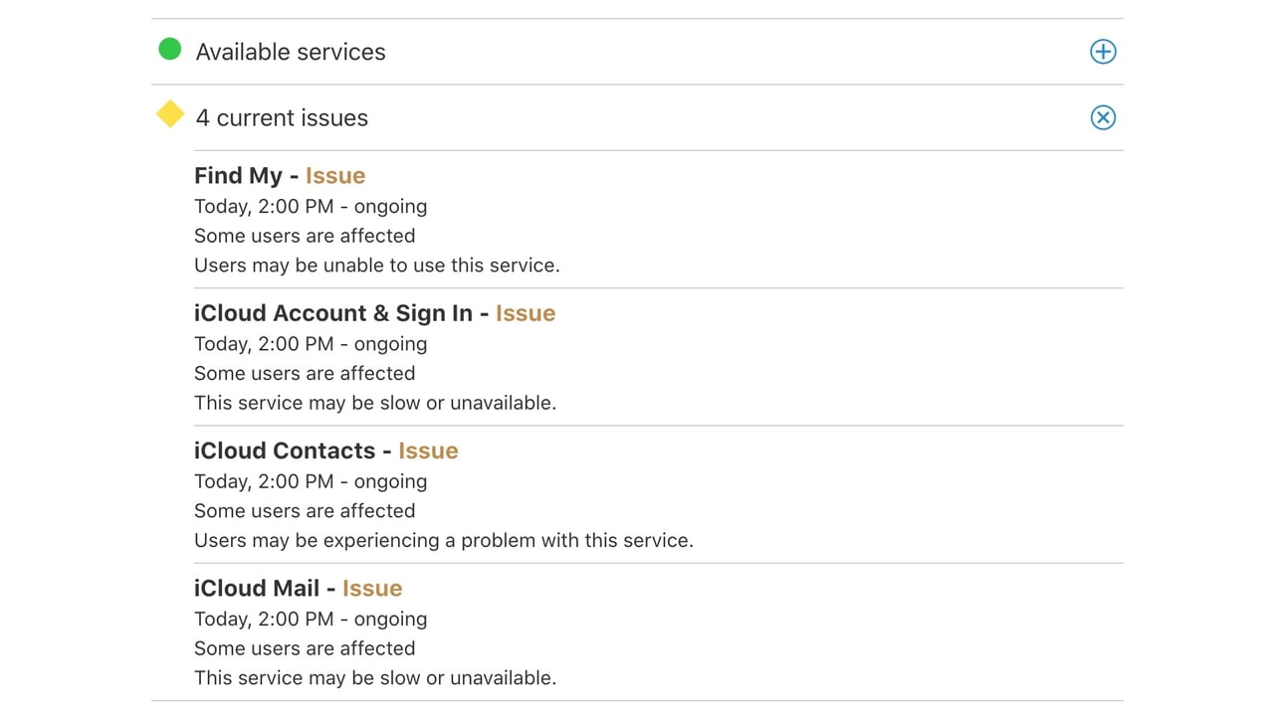This screenshot has width=1274, height=716.
Task: Click iCloud Mail 'Today, 2:00 PM' line
Action: (x=311, y=619)
